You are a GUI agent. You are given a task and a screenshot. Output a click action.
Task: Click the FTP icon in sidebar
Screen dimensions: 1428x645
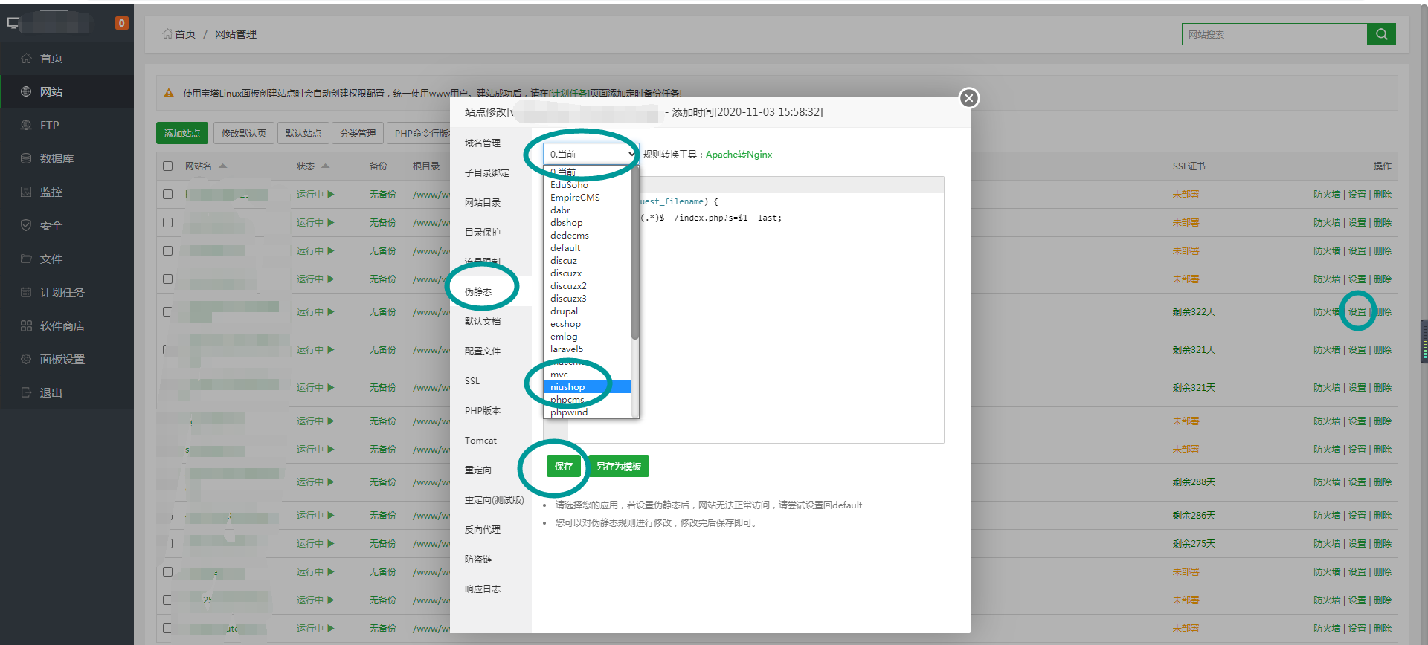pos(26,125)
